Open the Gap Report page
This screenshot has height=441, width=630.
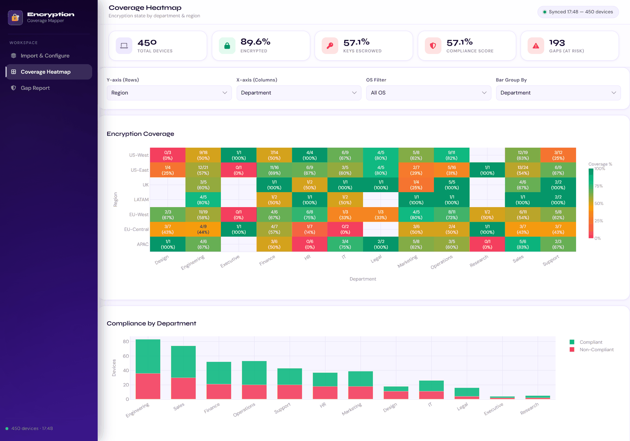click(x=49, y=88)
